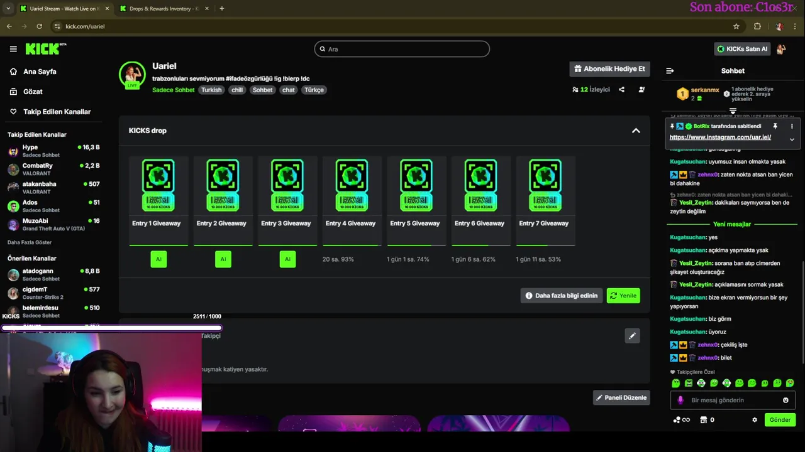Expand Daha Fazla Göster in followed channels
The image size is (805, 452).
pyautogui.click(x=30, y=242)
